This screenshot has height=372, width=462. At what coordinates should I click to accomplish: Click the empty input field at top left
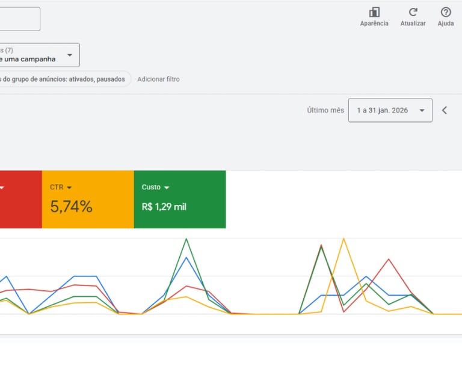[x=20, y=19]
